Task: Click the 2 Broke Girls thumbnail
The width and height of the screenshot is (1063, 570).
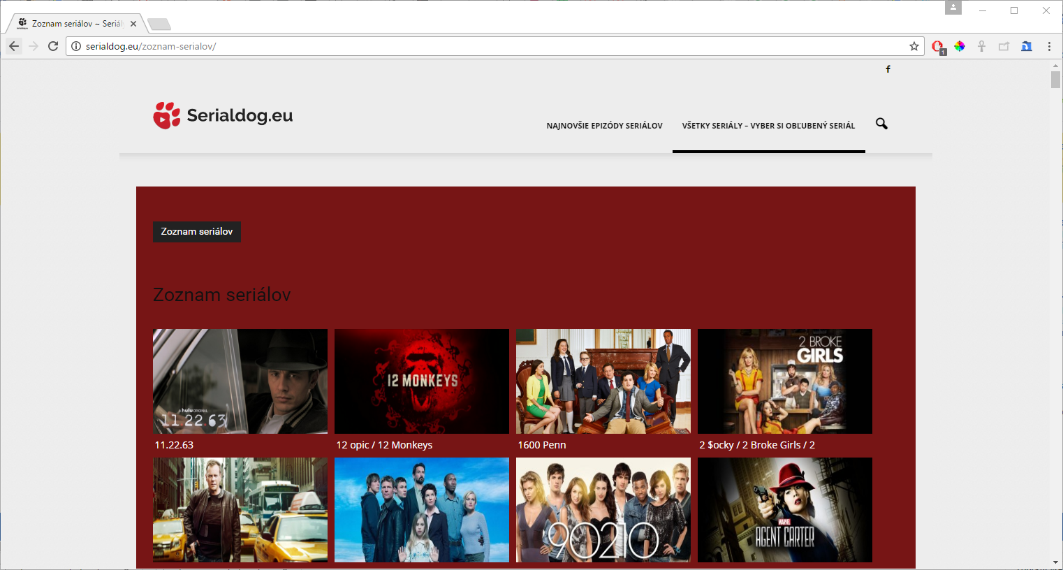Action: [784, 381]
